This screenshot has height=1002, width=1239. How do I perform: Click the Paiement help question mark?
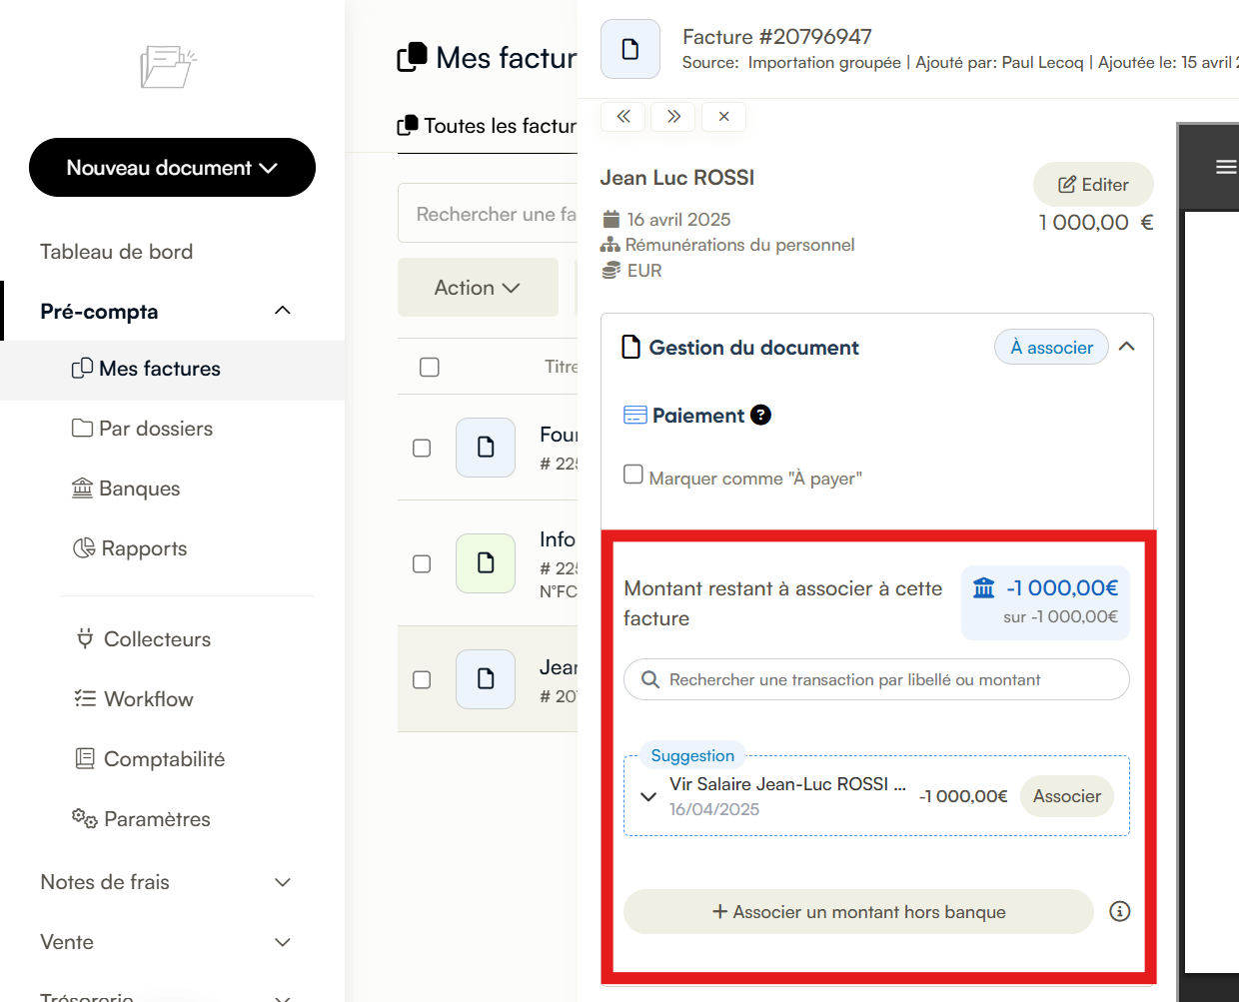[760, 415]
